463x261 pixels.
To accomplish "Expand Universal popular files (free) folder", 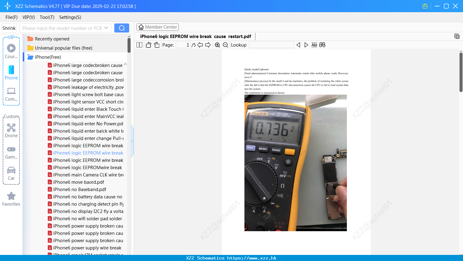I will click(60, 48).
